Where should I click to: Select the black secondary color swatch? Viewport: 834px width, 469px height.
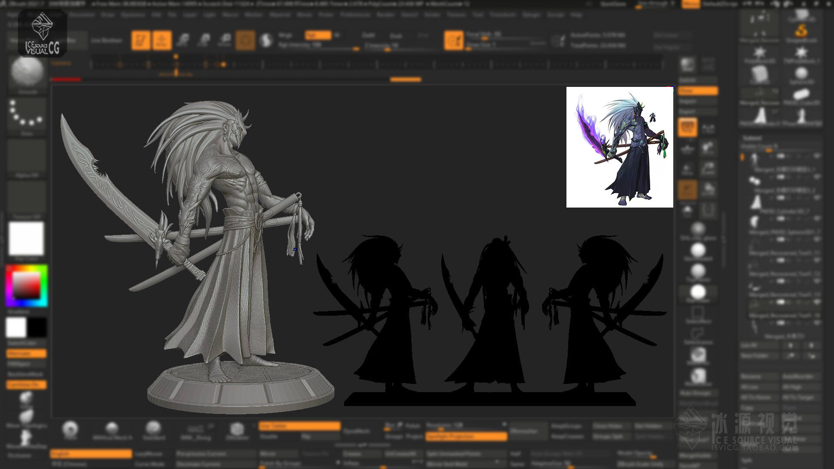(x=37, y=327)
